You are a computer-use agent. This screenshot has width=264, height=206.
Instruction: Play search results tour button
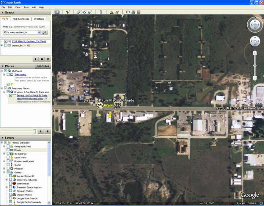[x=36, y=59]
